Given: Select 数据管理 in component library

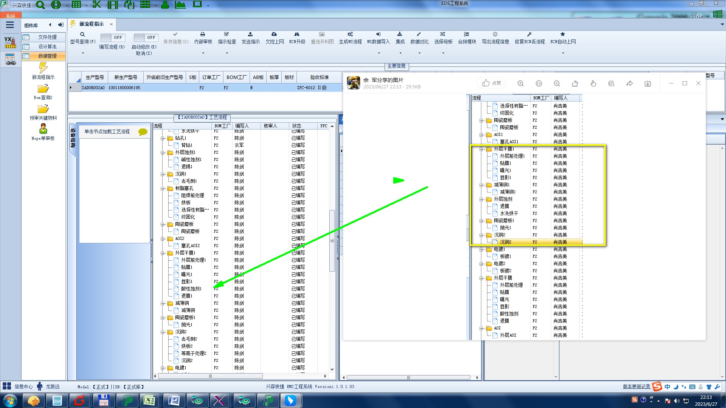Looking at the screenshot, I should pos(47,56).
